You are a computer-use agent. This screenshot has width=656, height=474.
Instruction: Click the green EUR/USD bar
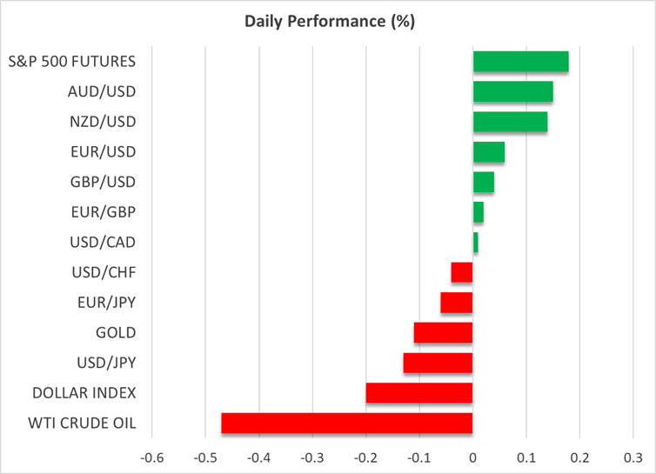488,152
